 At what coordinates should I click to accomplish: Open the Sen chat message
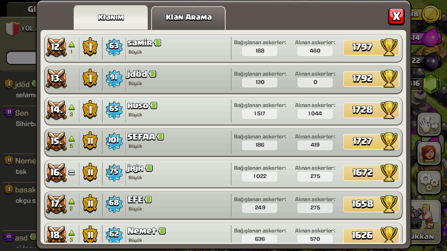tap(19, 118)
